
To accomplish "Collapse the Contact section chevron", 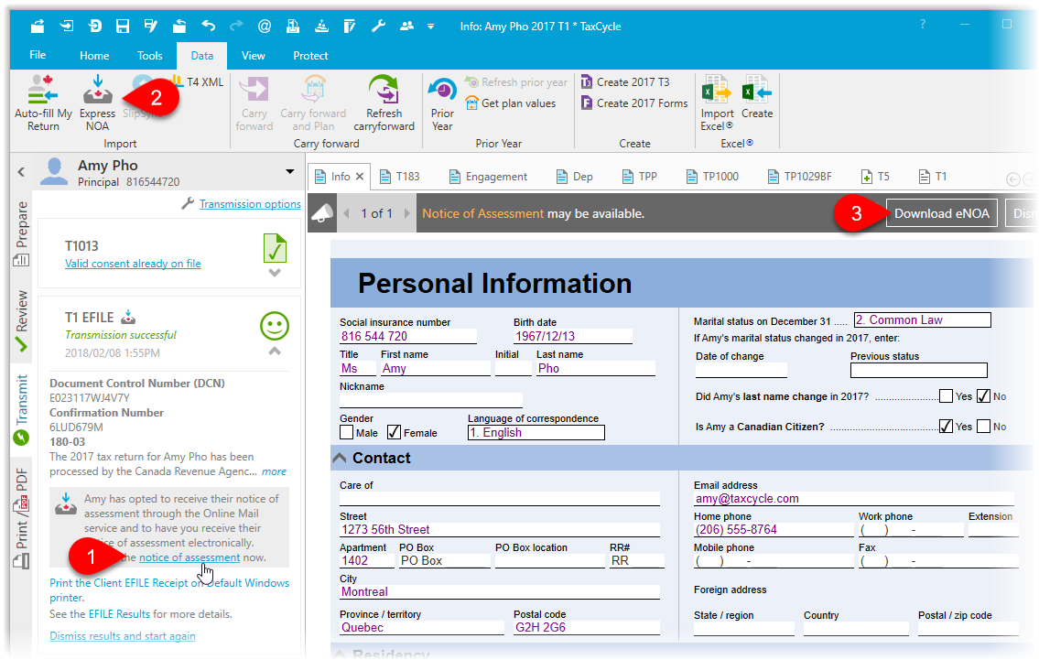I will [x=340, y=458].
